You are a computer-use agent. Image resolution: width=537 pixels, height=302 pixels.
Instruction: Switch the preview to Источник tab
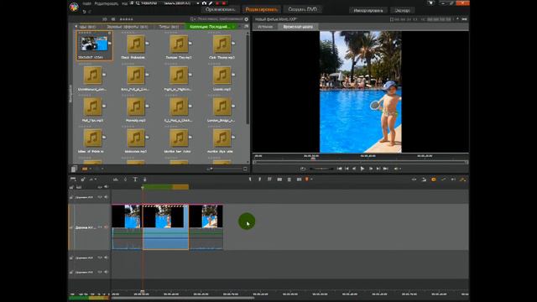[265, 27]
